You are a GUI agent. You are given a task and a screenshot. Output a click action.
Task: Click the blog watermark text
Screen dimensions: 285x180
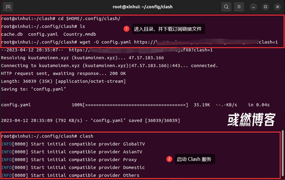point(251,120)
